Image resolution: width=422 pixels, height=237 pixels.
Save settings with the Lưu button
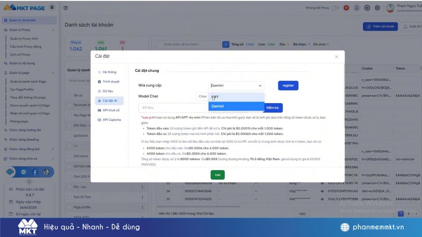pyautogui.click(x=218, y=175)
